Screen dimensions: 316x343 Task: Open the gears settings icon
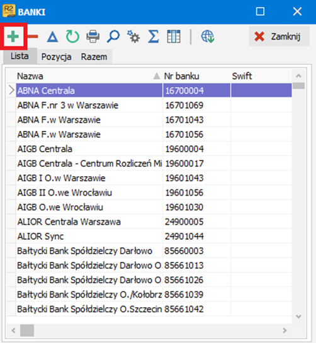[x=133, y=37]
